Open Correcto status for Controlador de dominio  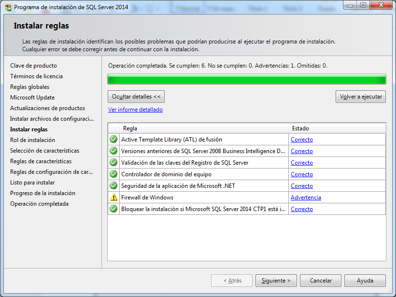pyautogui.click(x=302, y=174)
